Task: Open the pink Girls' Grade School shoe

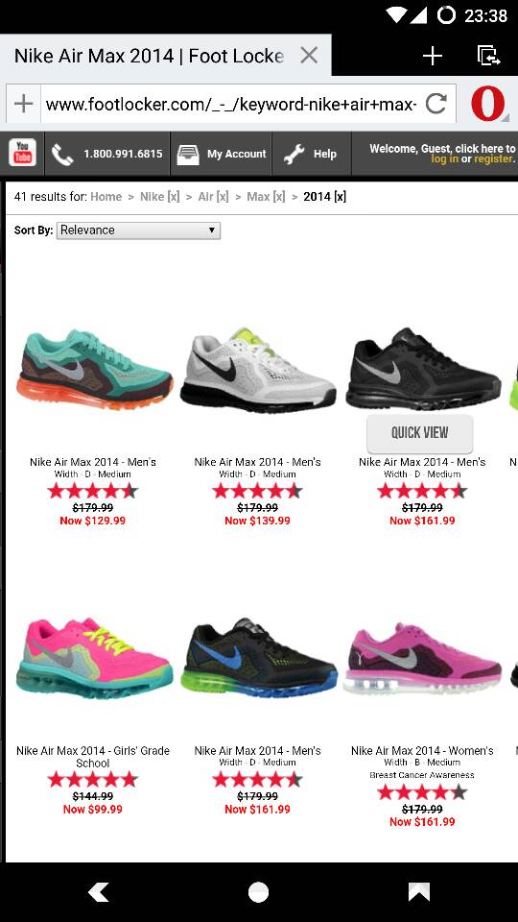Action: [94, 659]
